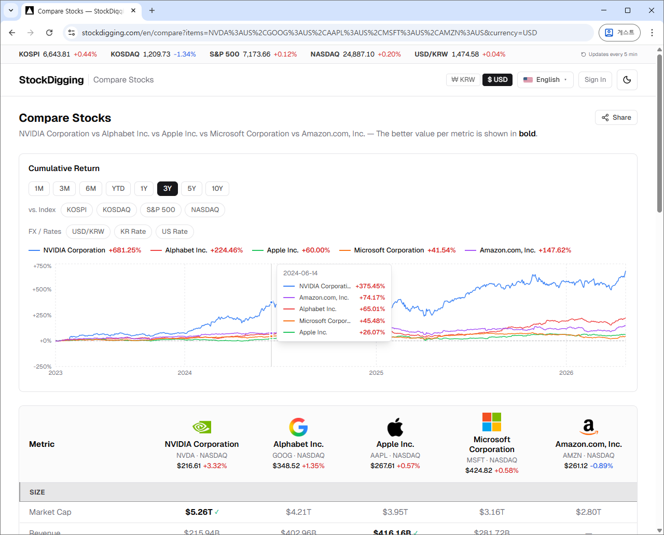Select the 3Y period
Image resolution: width=664 pixels, height=535 pixels.
point(168,189)
